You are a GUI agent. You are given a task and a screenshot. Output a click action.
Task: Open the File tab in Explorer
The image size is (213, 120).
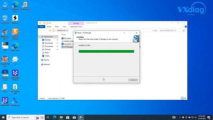coord(41,27)
